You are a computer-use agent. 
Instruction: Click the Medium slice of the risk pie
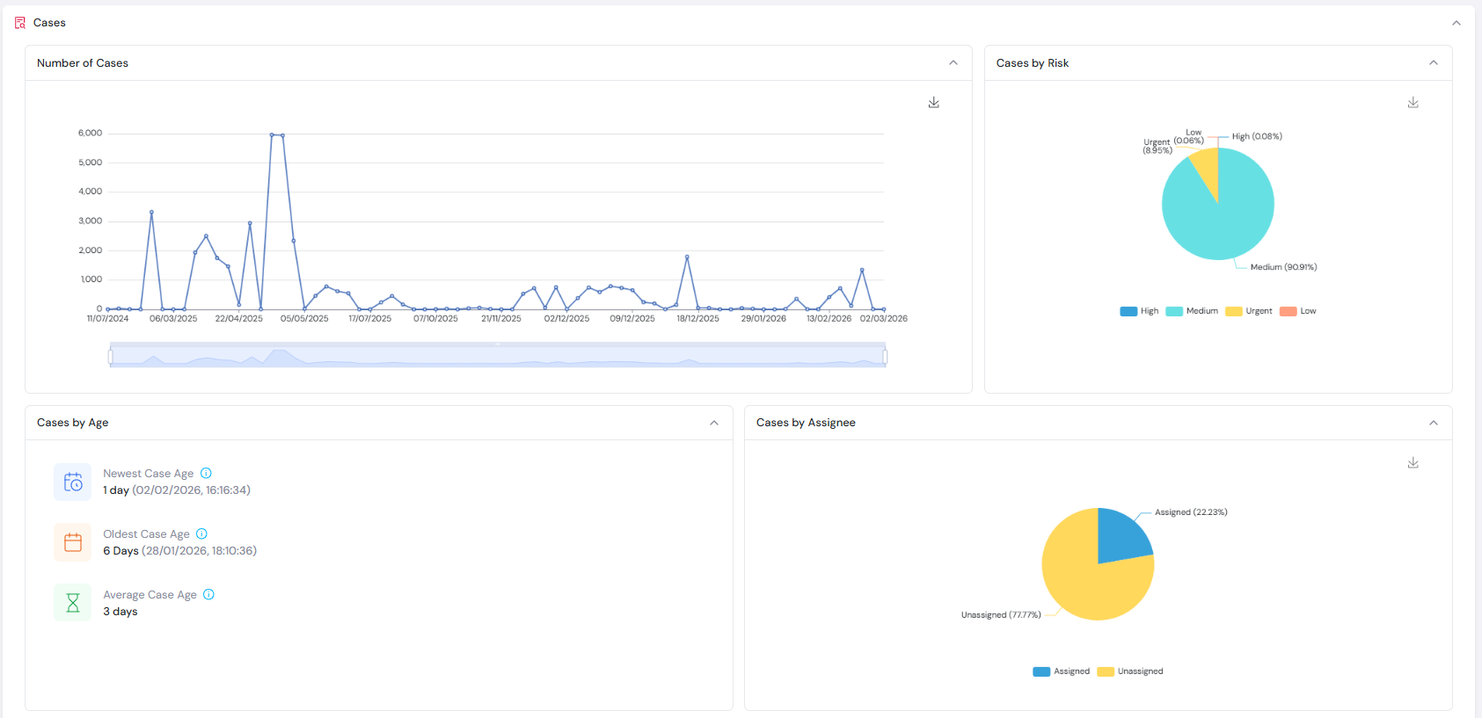1218,220
